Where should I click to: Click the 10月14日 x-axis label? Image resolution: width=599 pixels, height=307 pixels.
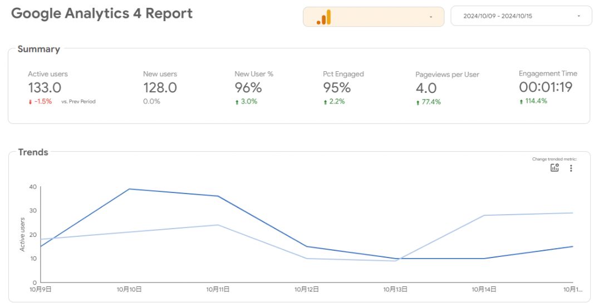pos(484,289)
